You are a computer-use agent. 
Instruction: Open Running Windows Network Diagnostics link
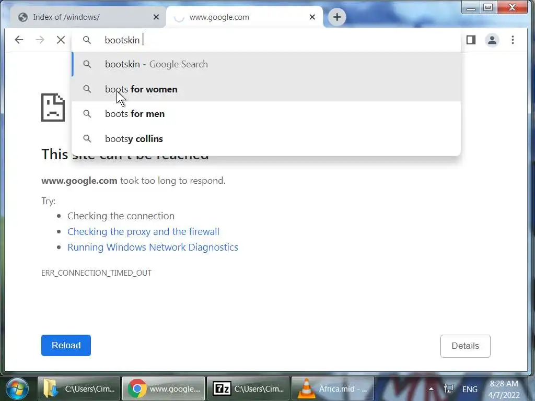[153, 247]
